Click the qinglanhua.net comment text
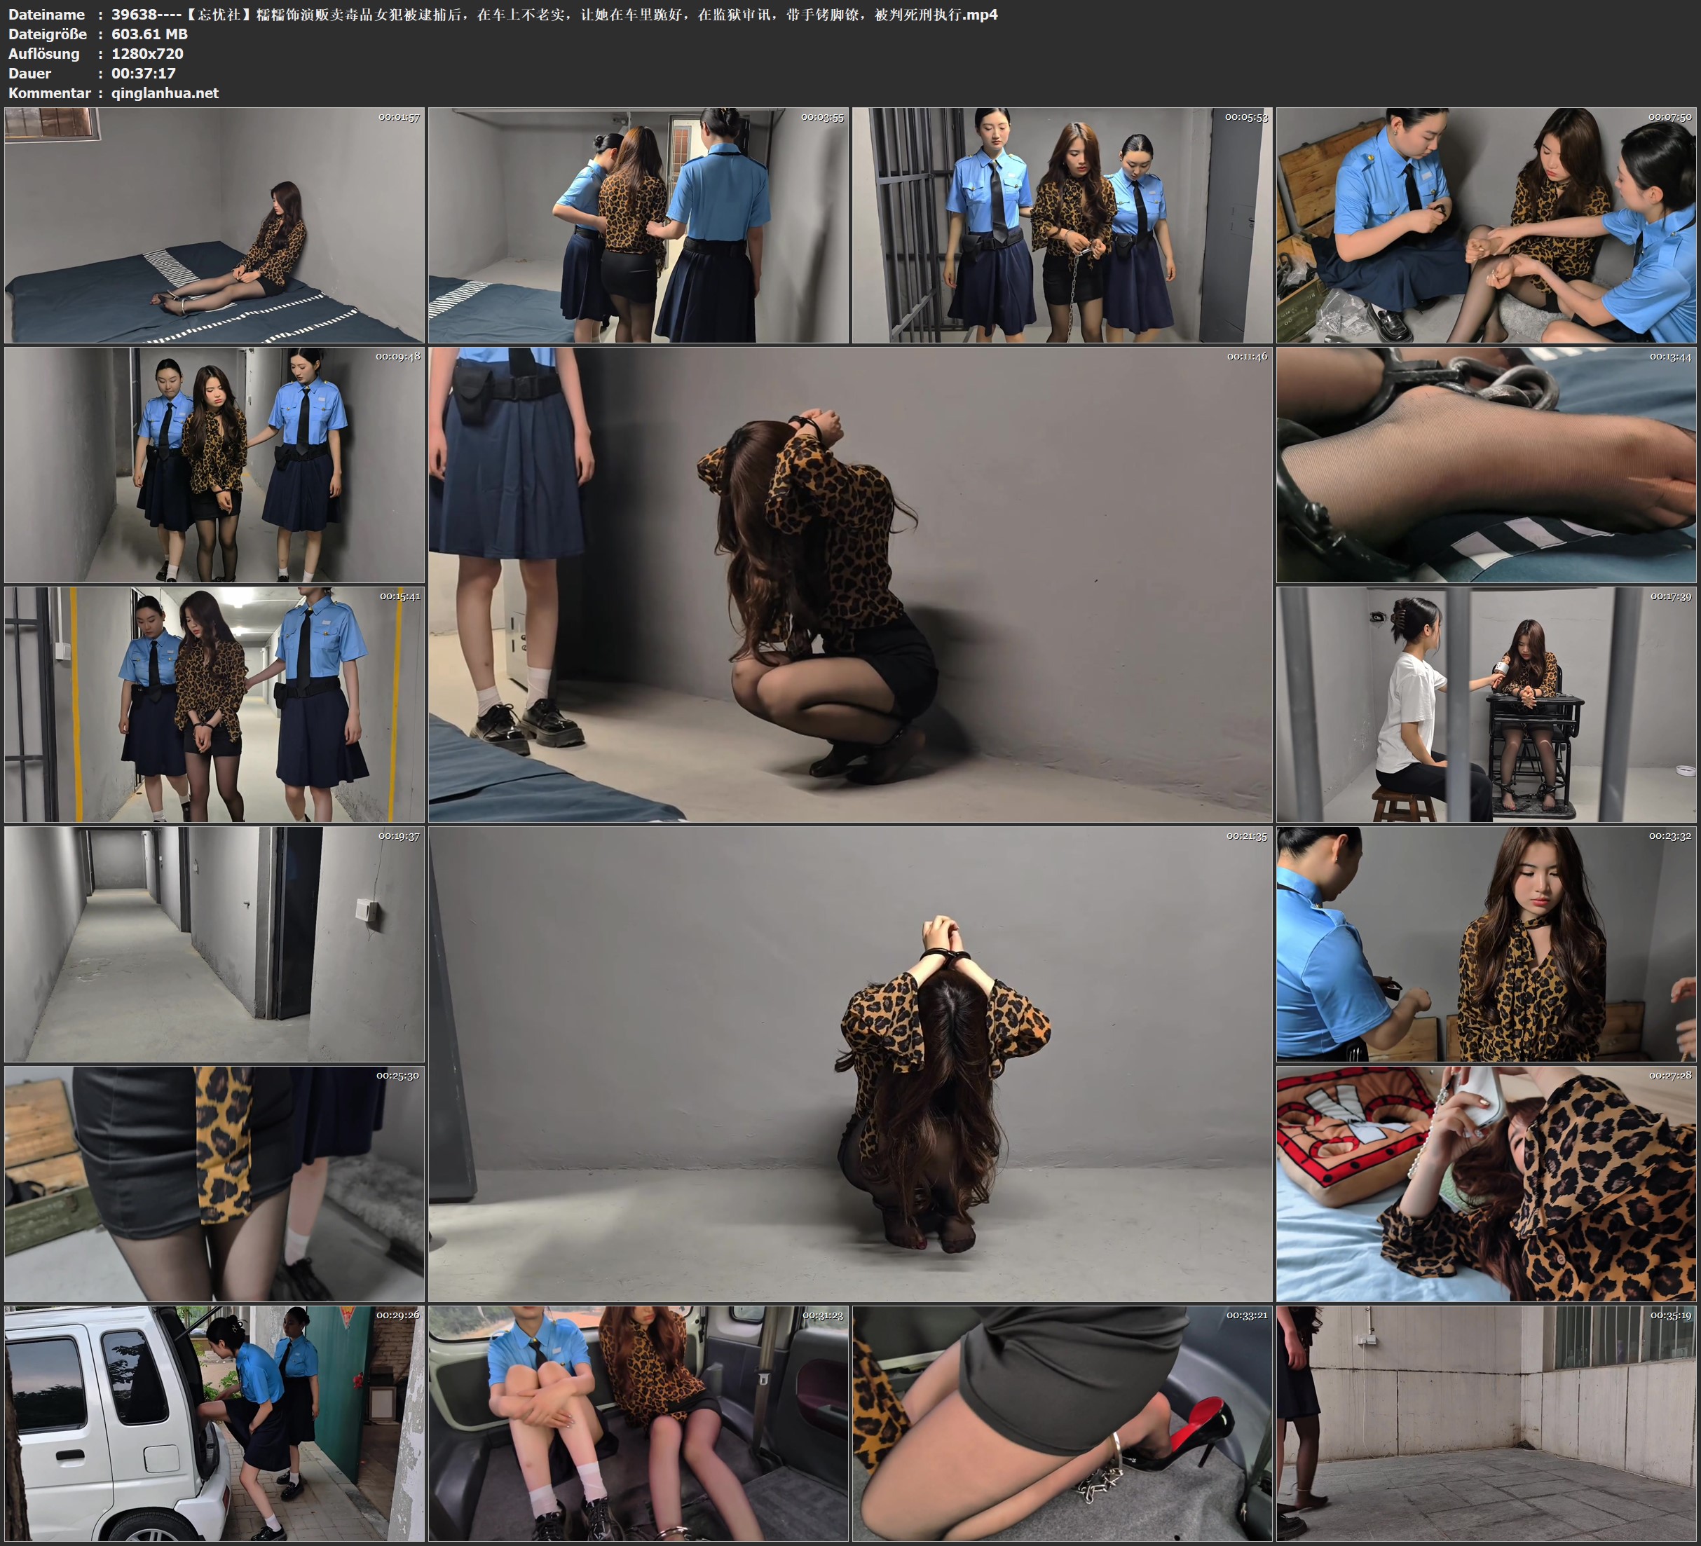This screenshot has width=1701, height=1546. [x=165, y=93]
